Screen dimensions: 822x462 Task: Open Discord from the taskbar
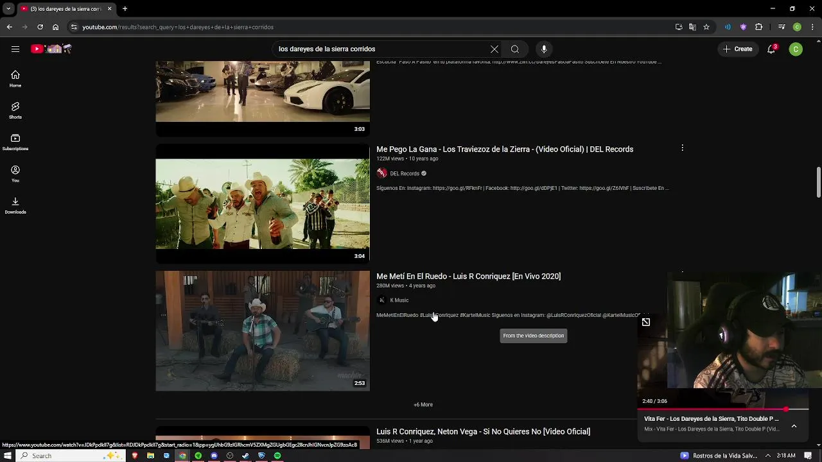click(x=214, y=456)
